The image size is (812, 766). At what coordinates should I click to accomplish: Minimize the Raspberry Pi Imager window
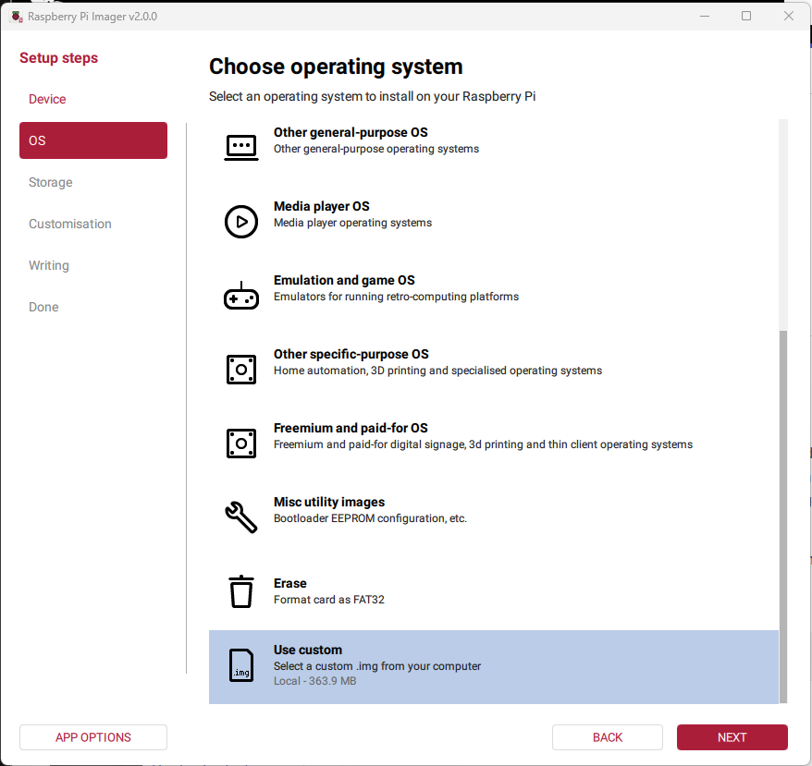pos(705,16)
